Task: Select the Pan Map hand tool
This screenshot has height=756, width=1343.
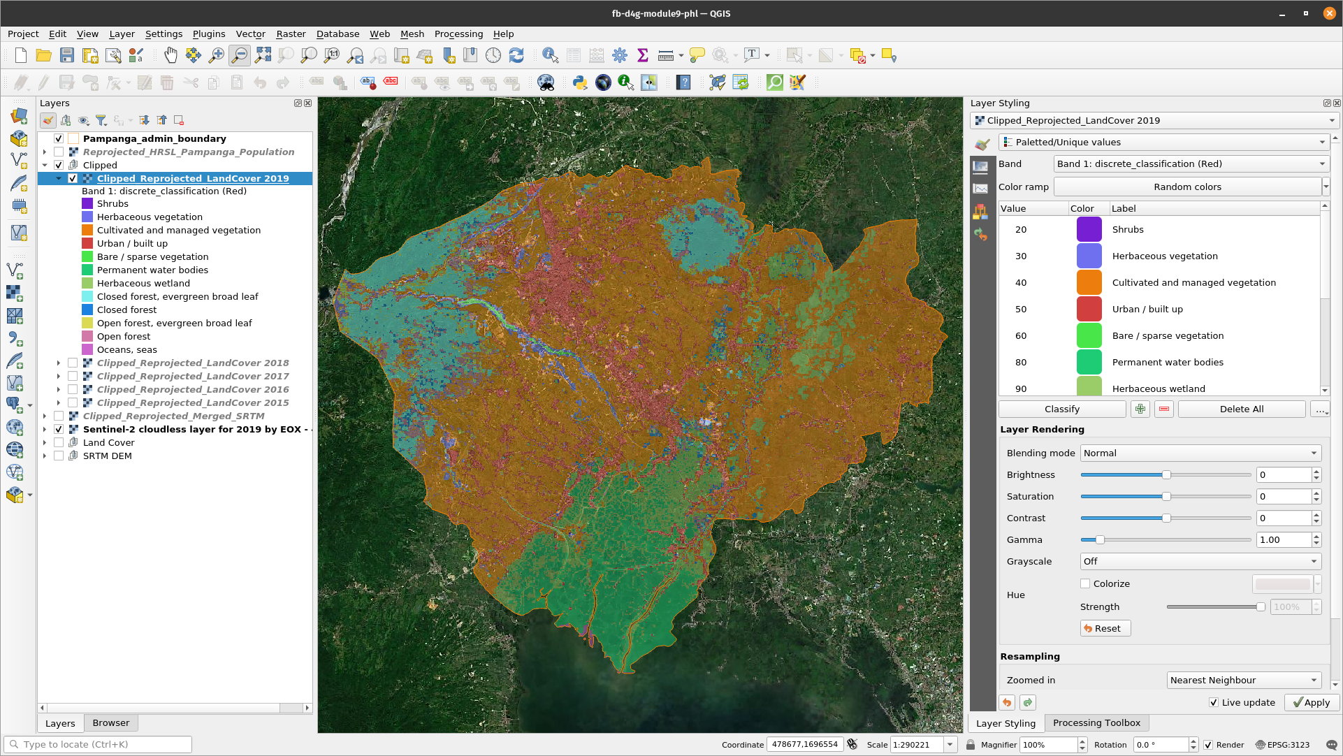Action: 170,55
